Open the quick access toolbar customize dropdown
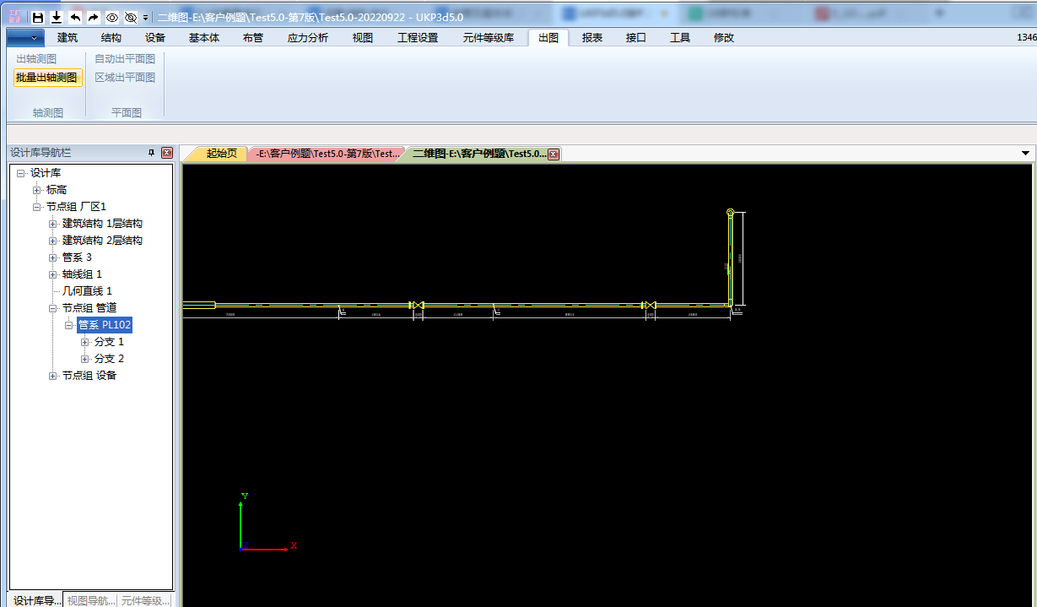 145,17
